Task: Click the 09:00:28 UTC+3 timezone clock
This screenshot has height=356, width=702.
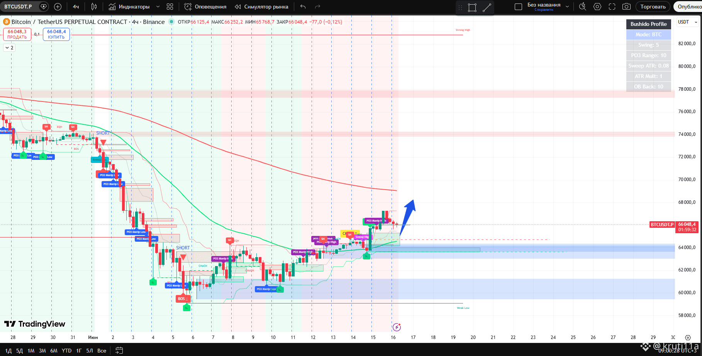Action: tap(678, 351)
